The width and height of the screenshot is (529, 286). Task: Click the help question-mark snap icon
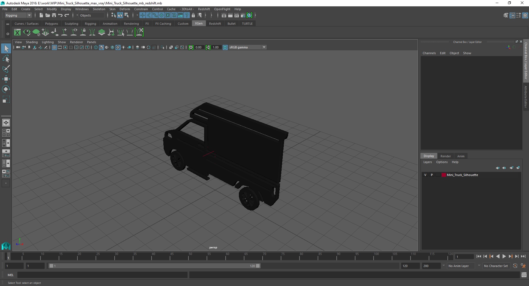coord(187,15)
